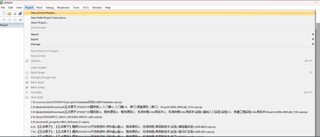Click the Options... entry with wand icon

tap(170, 61)
